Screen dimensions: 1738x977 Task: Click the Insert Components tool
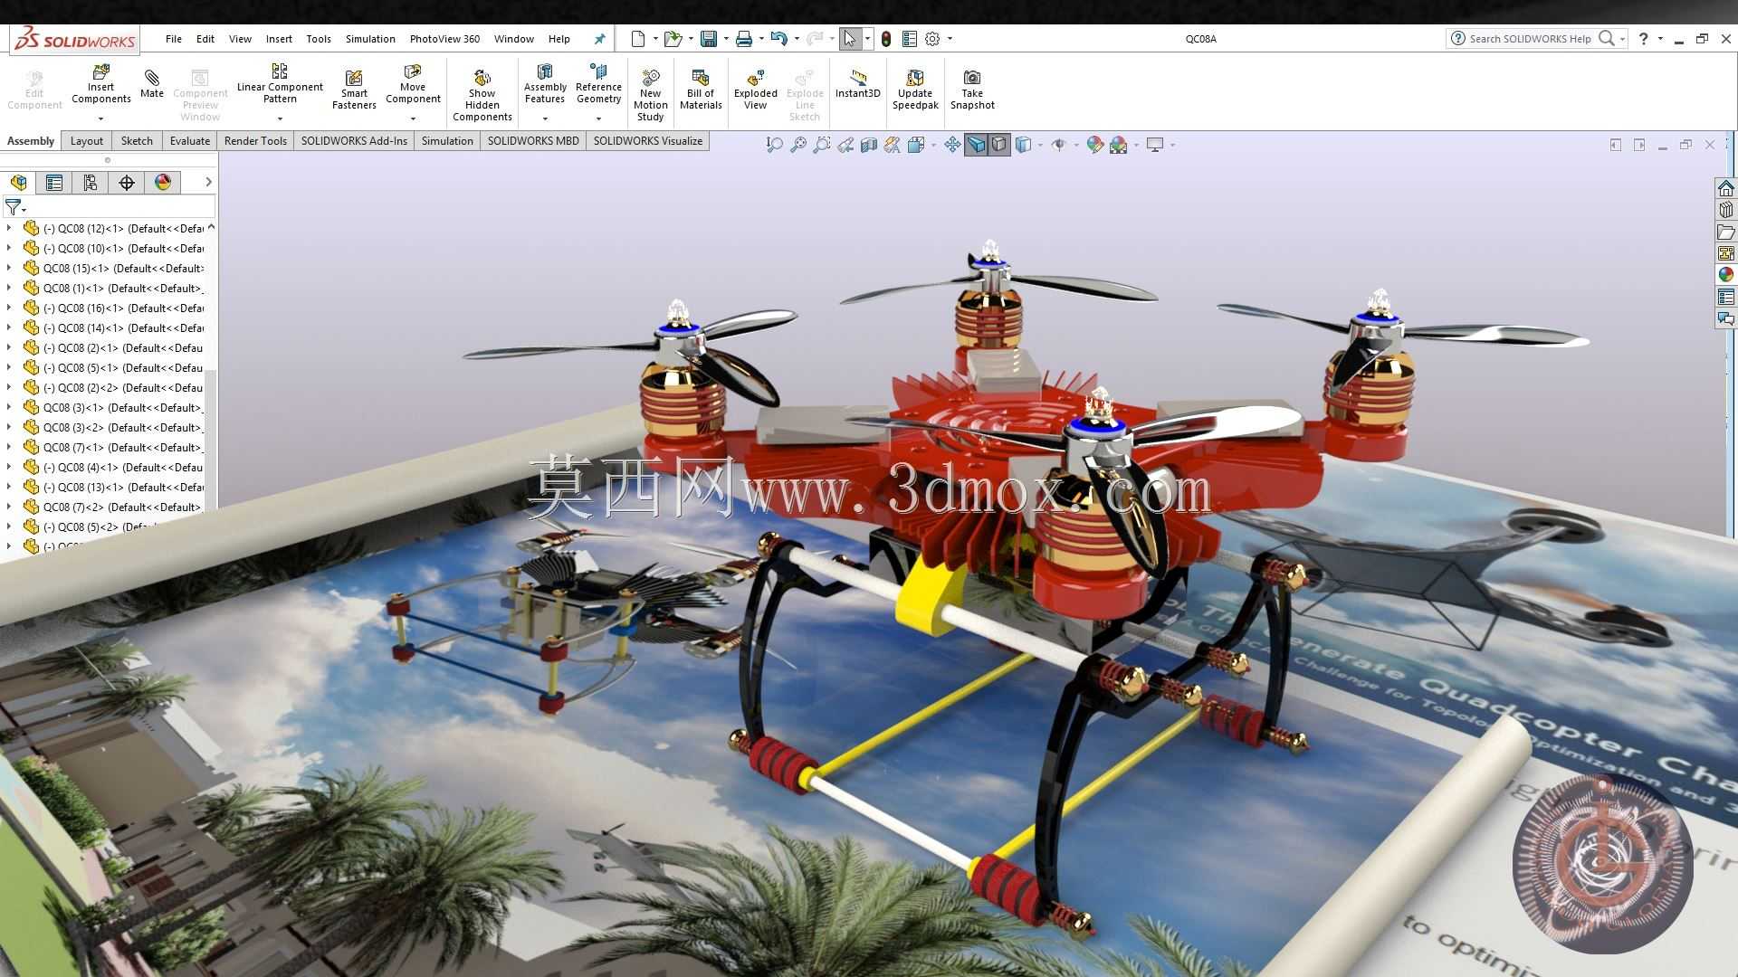tap(100, 84)
